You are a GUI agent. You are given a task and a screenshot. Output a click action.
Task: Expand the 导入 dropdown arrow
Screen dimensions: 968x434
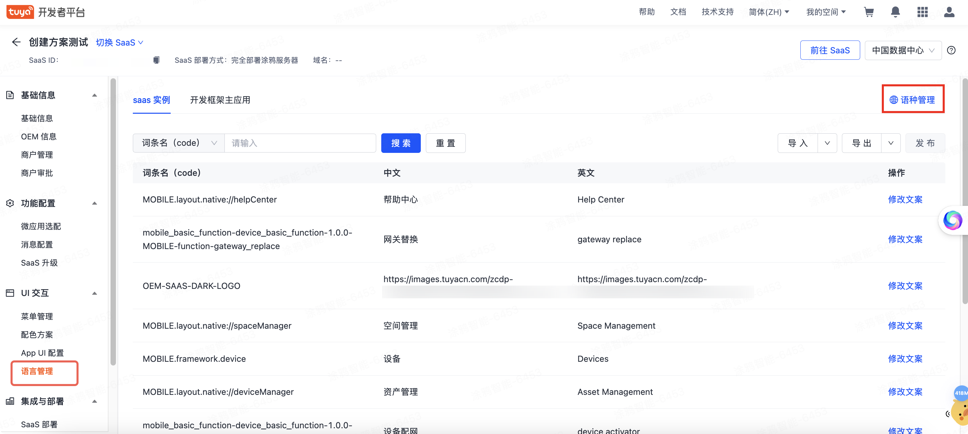[x=827, y=143]
